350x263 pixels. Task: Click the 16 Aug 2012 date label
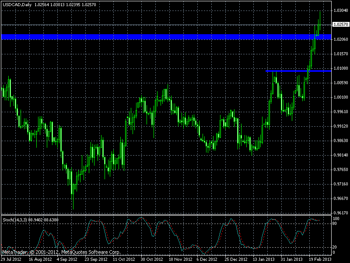[40, 259]
